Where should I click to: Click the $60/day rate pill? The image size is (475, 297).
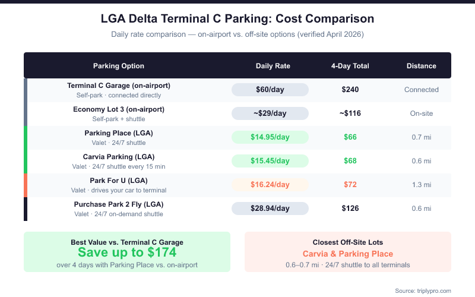[x=270, y=90]
